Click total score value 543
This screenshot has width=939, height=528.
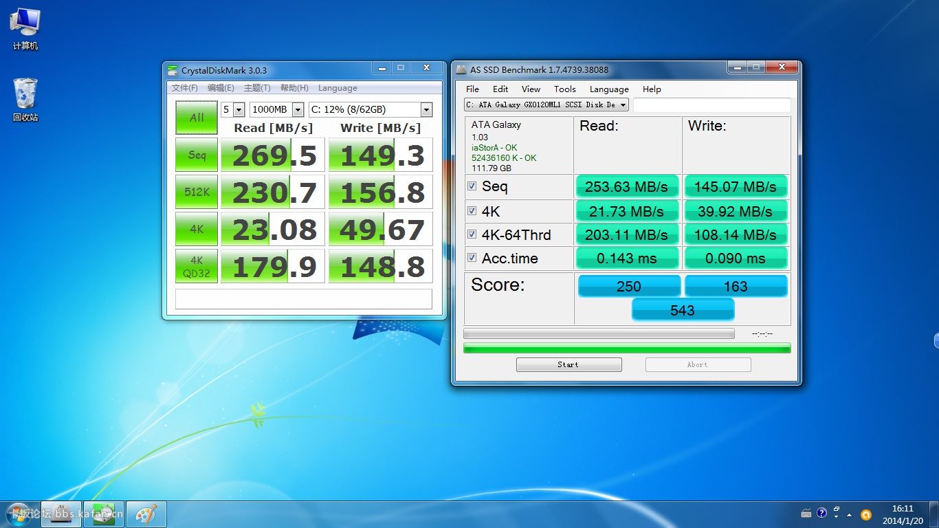pyautogui.click(x=683, y=310)
